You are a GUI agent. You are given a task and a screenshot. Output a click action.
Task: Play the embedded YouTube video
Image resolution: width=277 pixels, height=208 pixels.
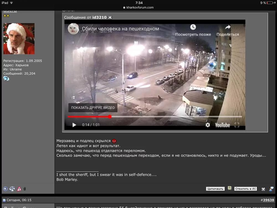pyautogui.click(x=74, y=125)
